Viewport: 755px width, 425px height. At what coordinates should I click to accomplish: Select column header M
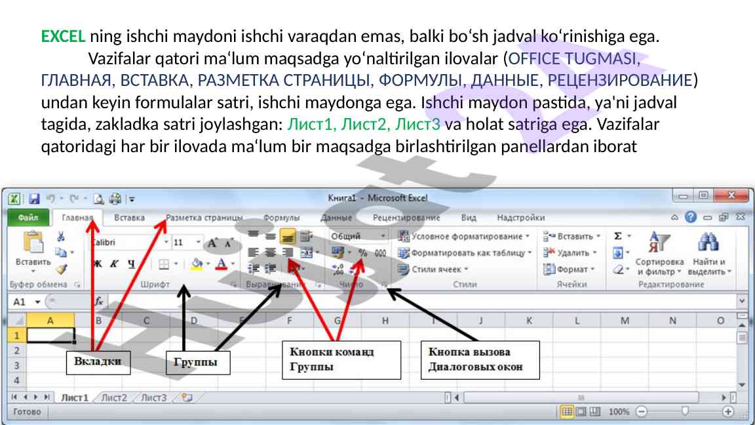tap(625, 321)
